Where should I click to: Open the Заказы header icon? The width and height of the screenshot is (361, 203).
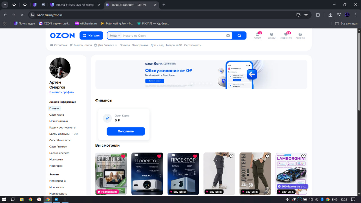click(x=272, y=36)
